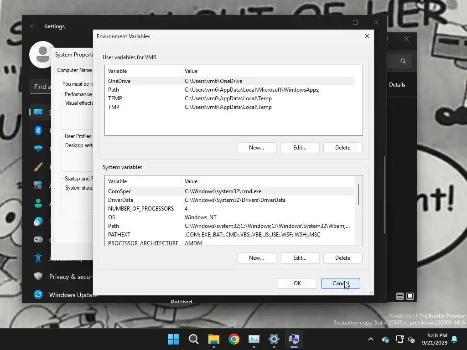Click Variable column header in user variables
Viewport: 467px width, 350px height.
click(x=143, y=71)
